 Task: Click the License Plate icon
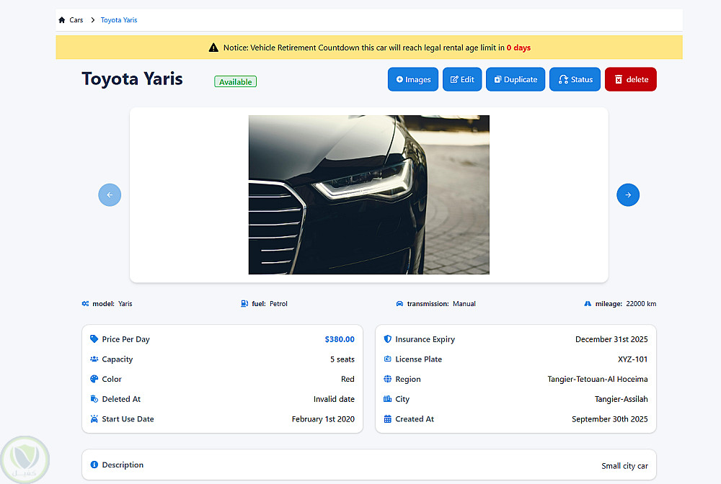point(388,359)
